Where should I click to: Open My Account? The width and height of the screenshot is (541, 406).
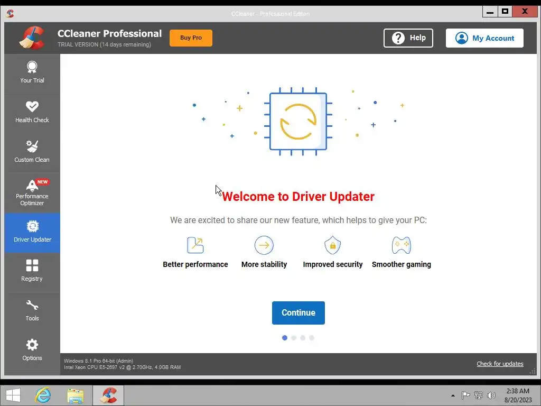(484, 38)
